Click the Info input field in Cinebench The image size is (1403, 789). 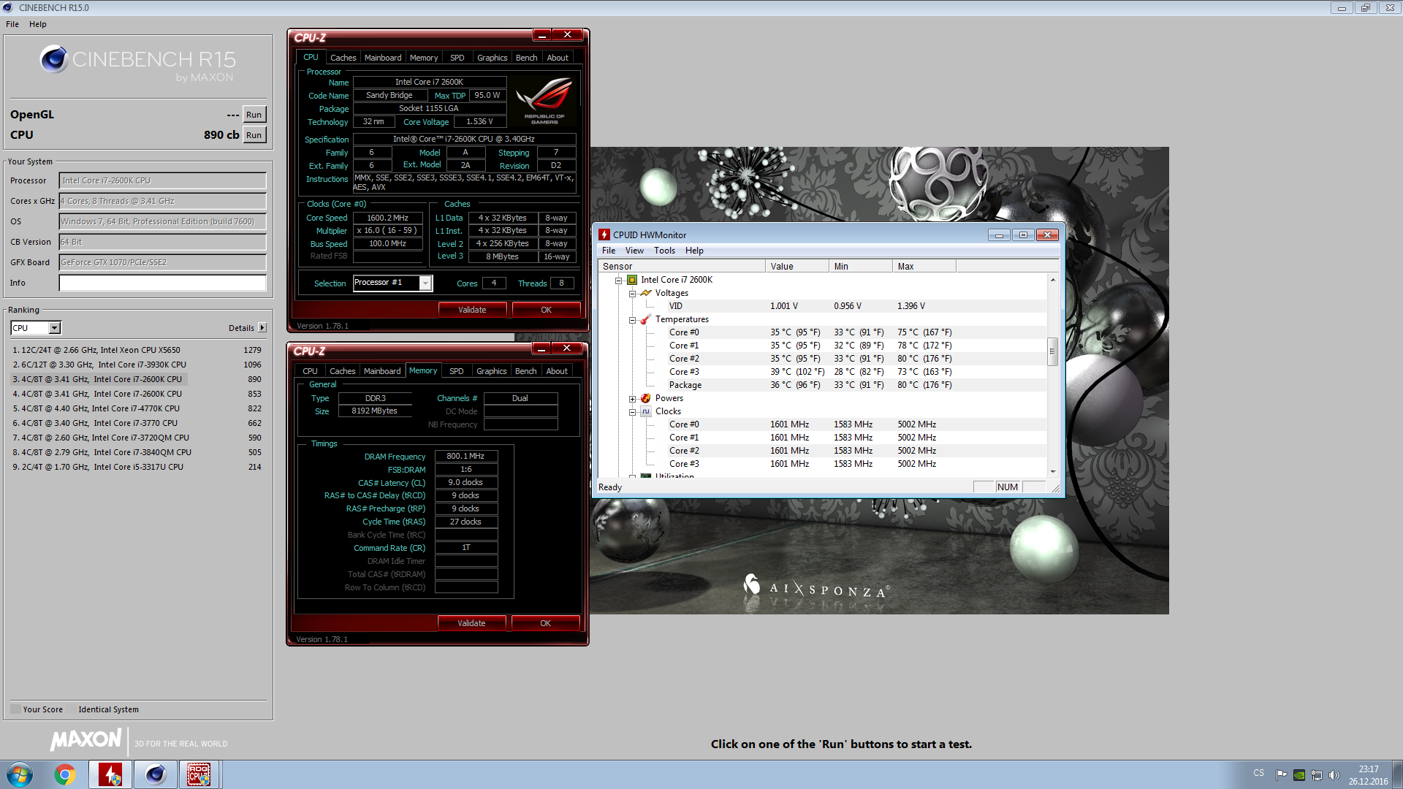click(162, 283)
